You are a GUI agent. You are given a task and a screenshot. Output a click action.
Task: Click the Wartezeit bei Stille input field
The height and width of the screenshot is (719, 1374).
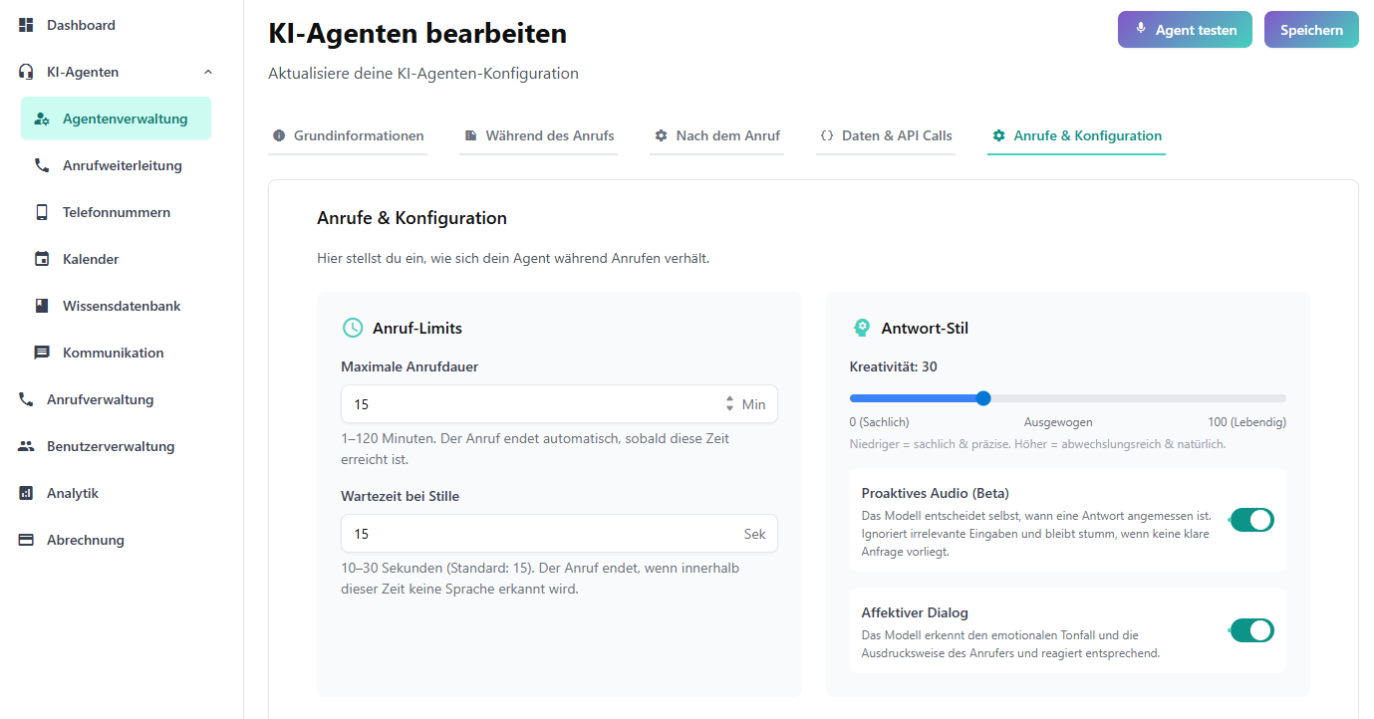538,534
